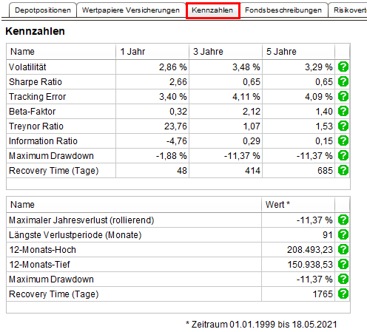Click the '1 Jahr' column header
Viewport: 367px width, 332px height.
[x=152, y=52]
